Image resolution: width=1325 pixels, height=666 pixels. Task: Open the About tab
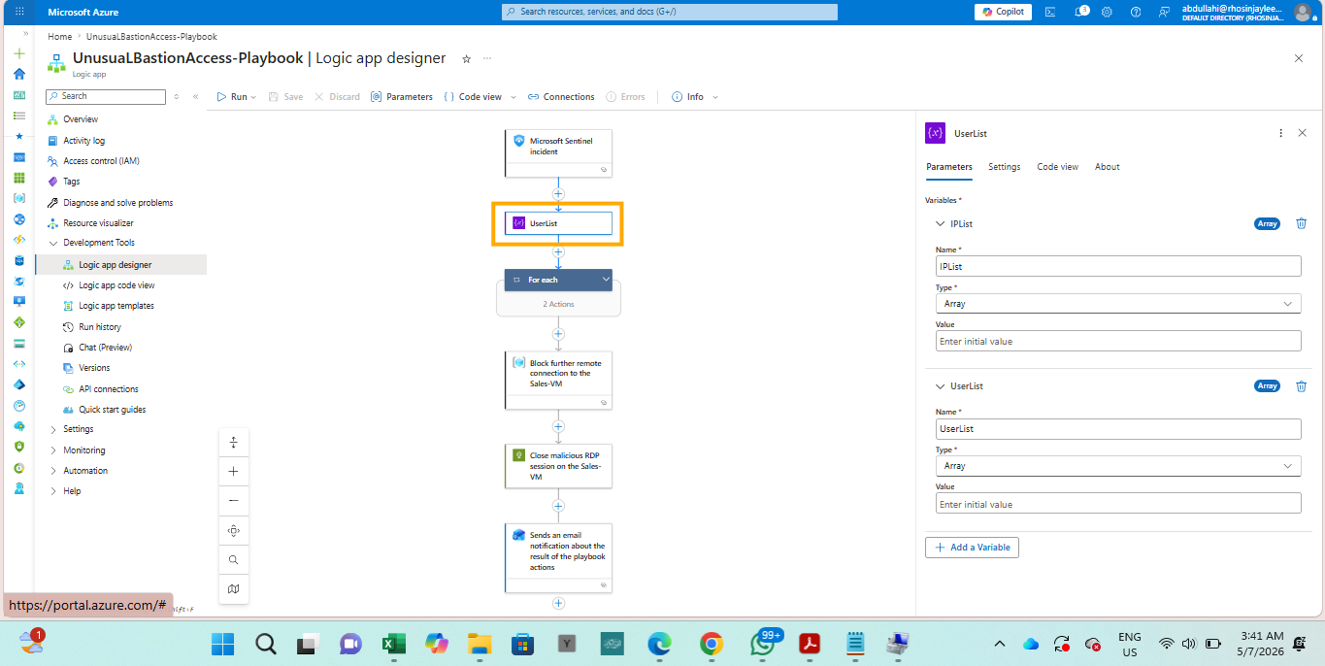(x=1108, y=167)
